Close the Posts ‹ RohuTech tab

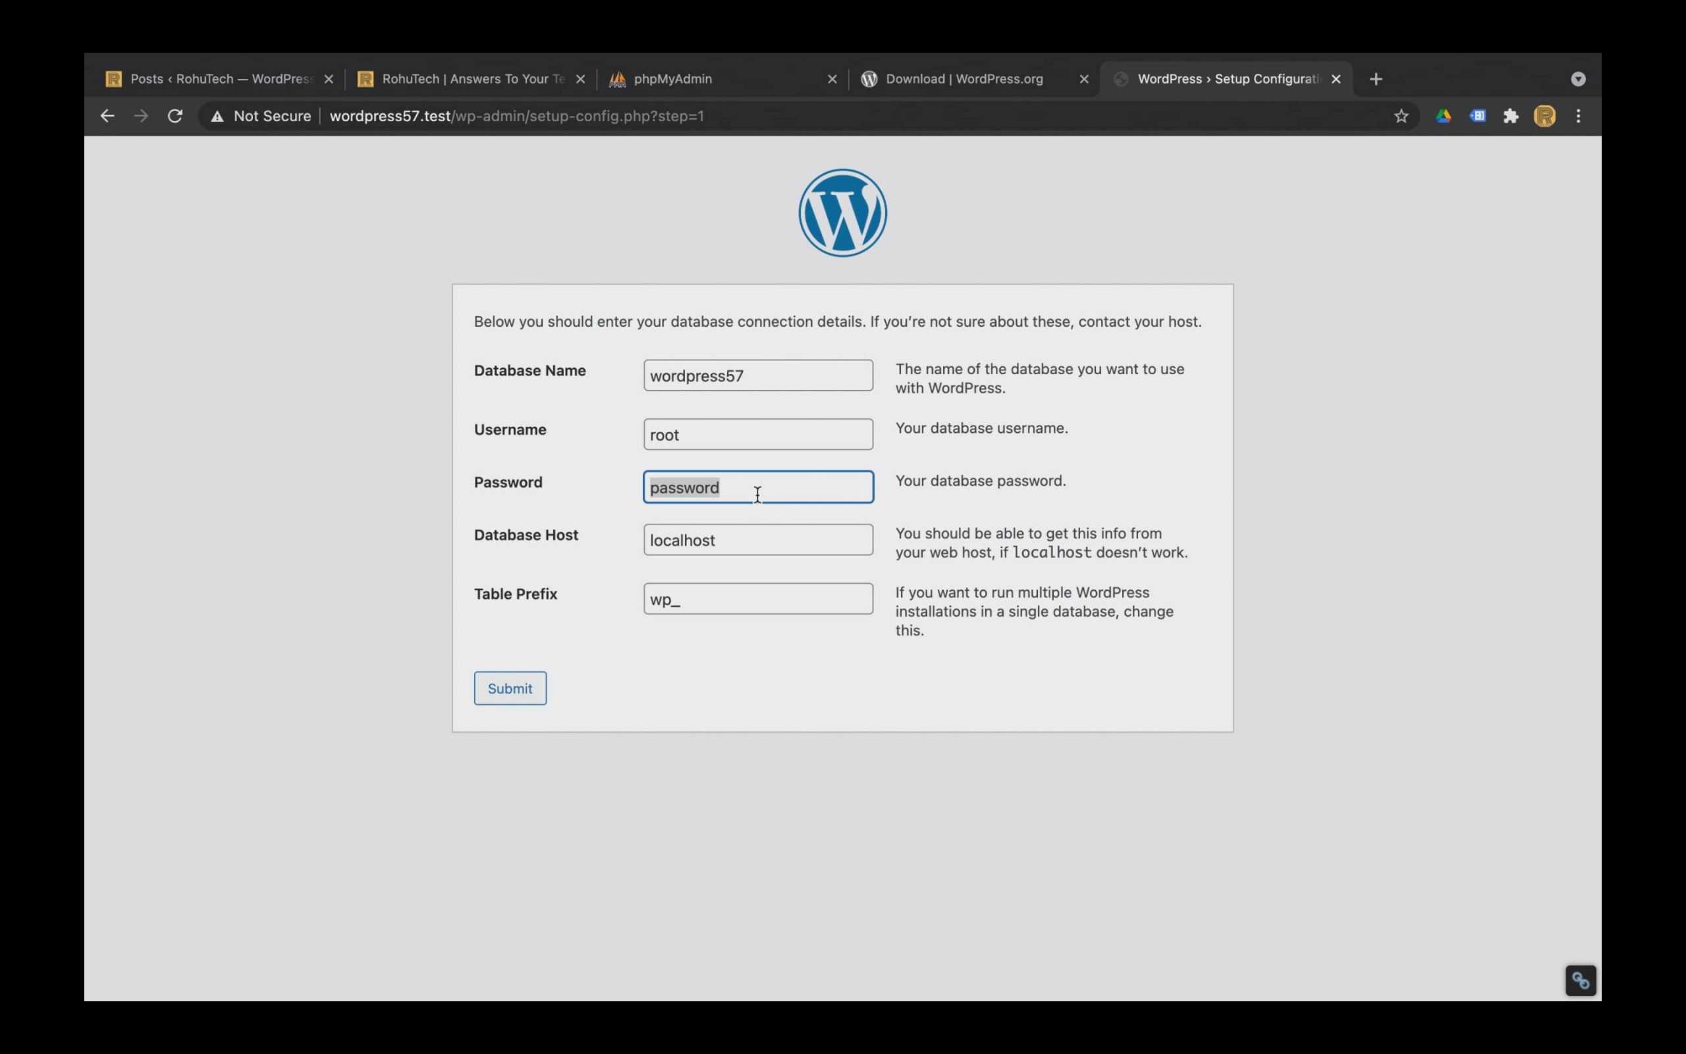(329, 80)
